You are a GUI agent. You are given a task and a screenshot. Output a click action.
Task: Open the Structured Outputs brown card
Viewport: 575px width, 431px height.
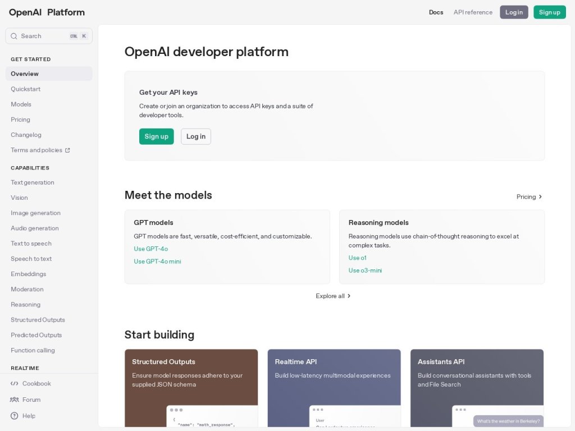pyautogui.click(x=191, y=388)
